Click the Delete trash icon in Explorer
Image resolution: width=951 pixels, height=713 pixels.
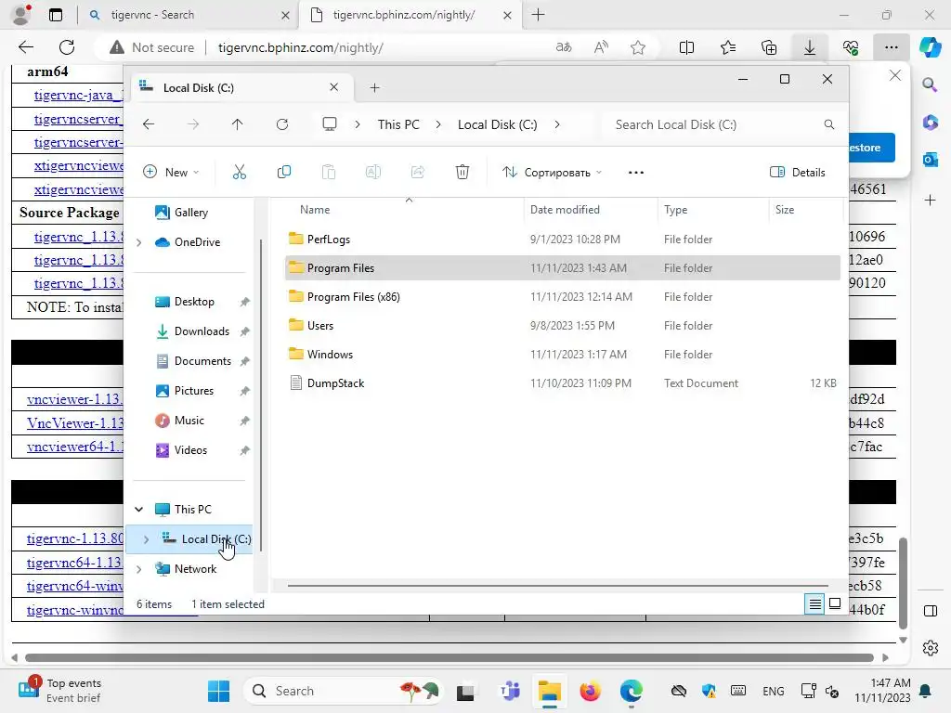point(462,172)
